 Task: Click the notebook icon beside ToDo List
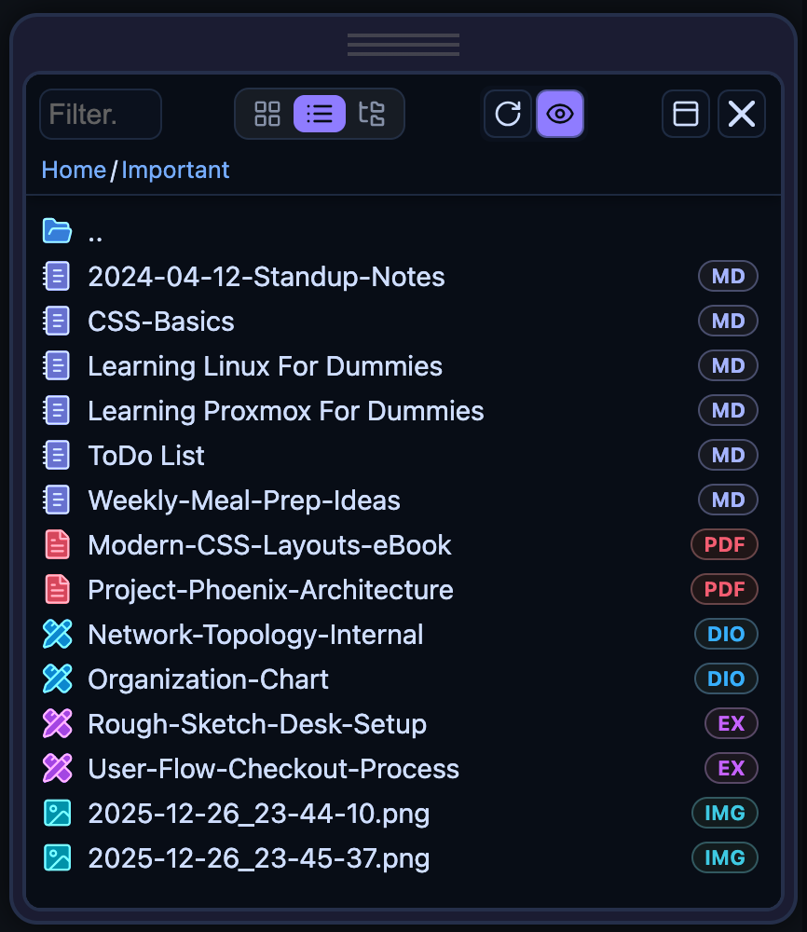[57, 456]
